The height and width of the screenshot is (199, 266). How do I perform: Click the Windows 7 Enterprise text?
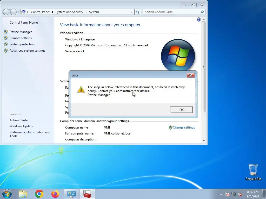pyautogui.click(x=80, y=39)
